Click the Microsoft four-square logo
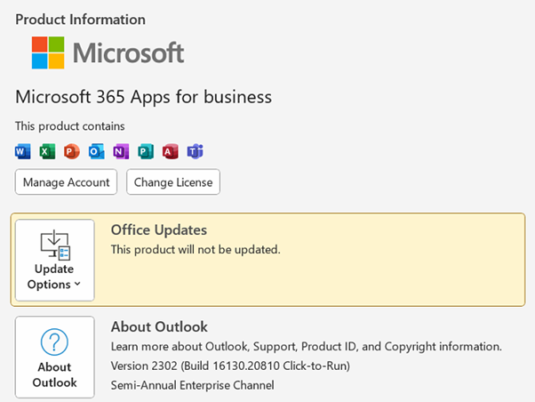Viewport: 535px width, 402px height. click(48, 52)
